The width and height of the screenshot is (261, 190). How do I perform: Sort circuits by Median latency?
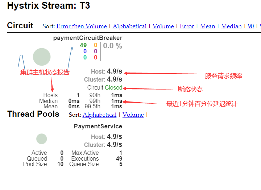coord(231,26)
